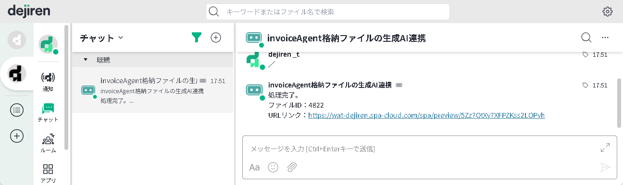Toggle text formatting with the Aa icon

pos(254,167)
